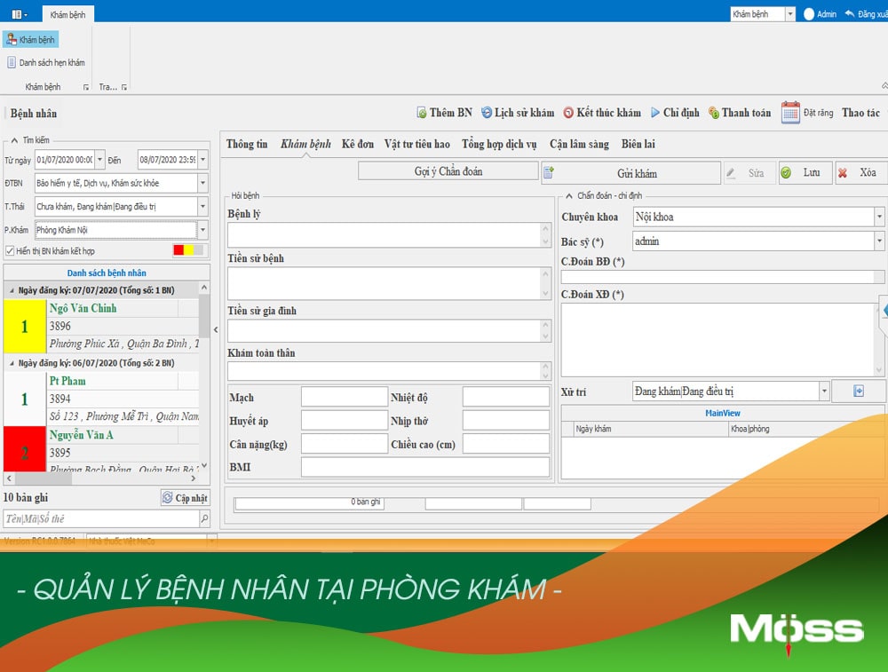Click the arrow button next to Xử trí
Screen dimensions: 888x672
tap(858, 391)
